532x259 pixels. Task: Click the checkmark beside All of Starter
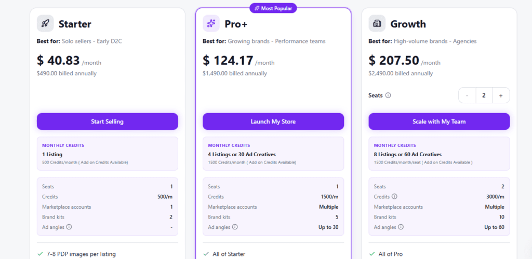coord(206,254)
